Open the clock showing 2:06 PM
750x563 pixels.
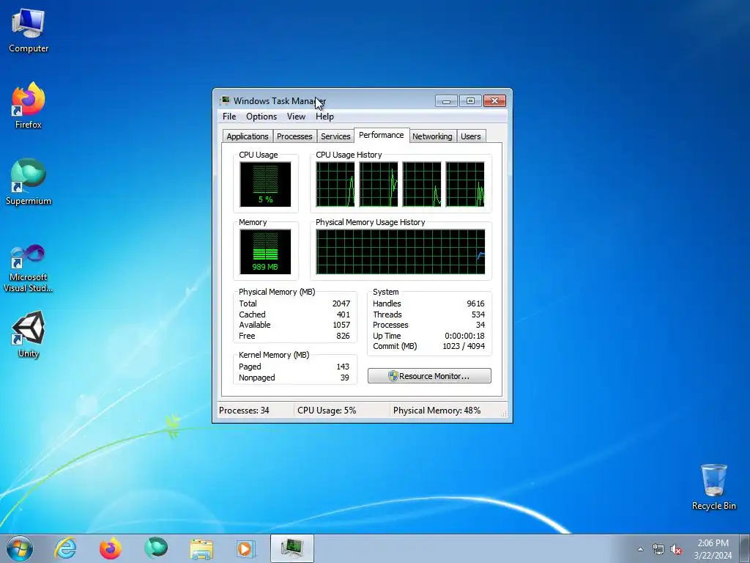(713, 548)
